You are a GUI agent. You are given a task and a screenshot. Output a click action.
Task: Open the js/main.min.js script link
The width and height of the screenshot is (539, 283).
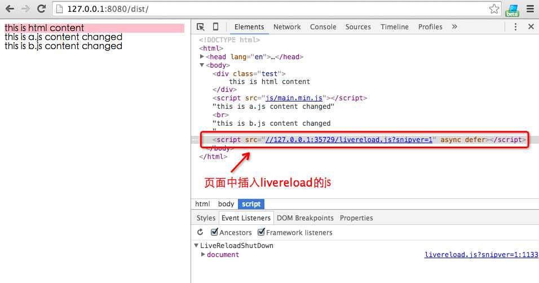coord(294,98)
